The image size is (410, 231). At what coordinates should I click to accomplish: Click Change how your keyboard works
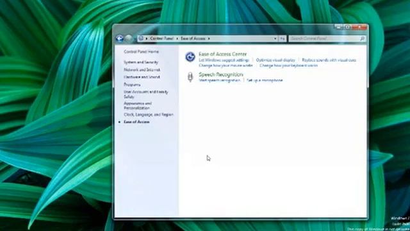288,65
